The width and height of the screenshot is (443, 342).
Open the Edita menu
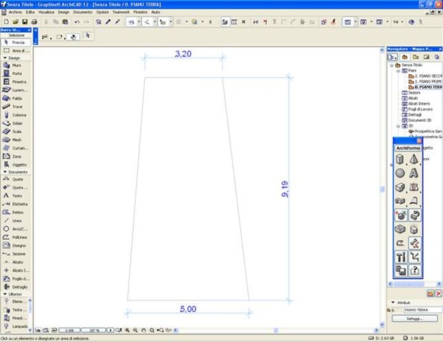[30, 12]
